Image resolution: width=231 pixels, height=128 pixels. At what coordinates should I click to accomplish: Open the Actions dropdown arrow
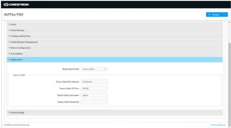(x=225, y=15)
